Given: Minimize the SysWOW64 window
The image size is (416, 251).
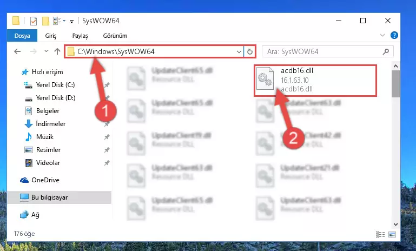Looking at the screenshot, I should click(x=339, y=21).
